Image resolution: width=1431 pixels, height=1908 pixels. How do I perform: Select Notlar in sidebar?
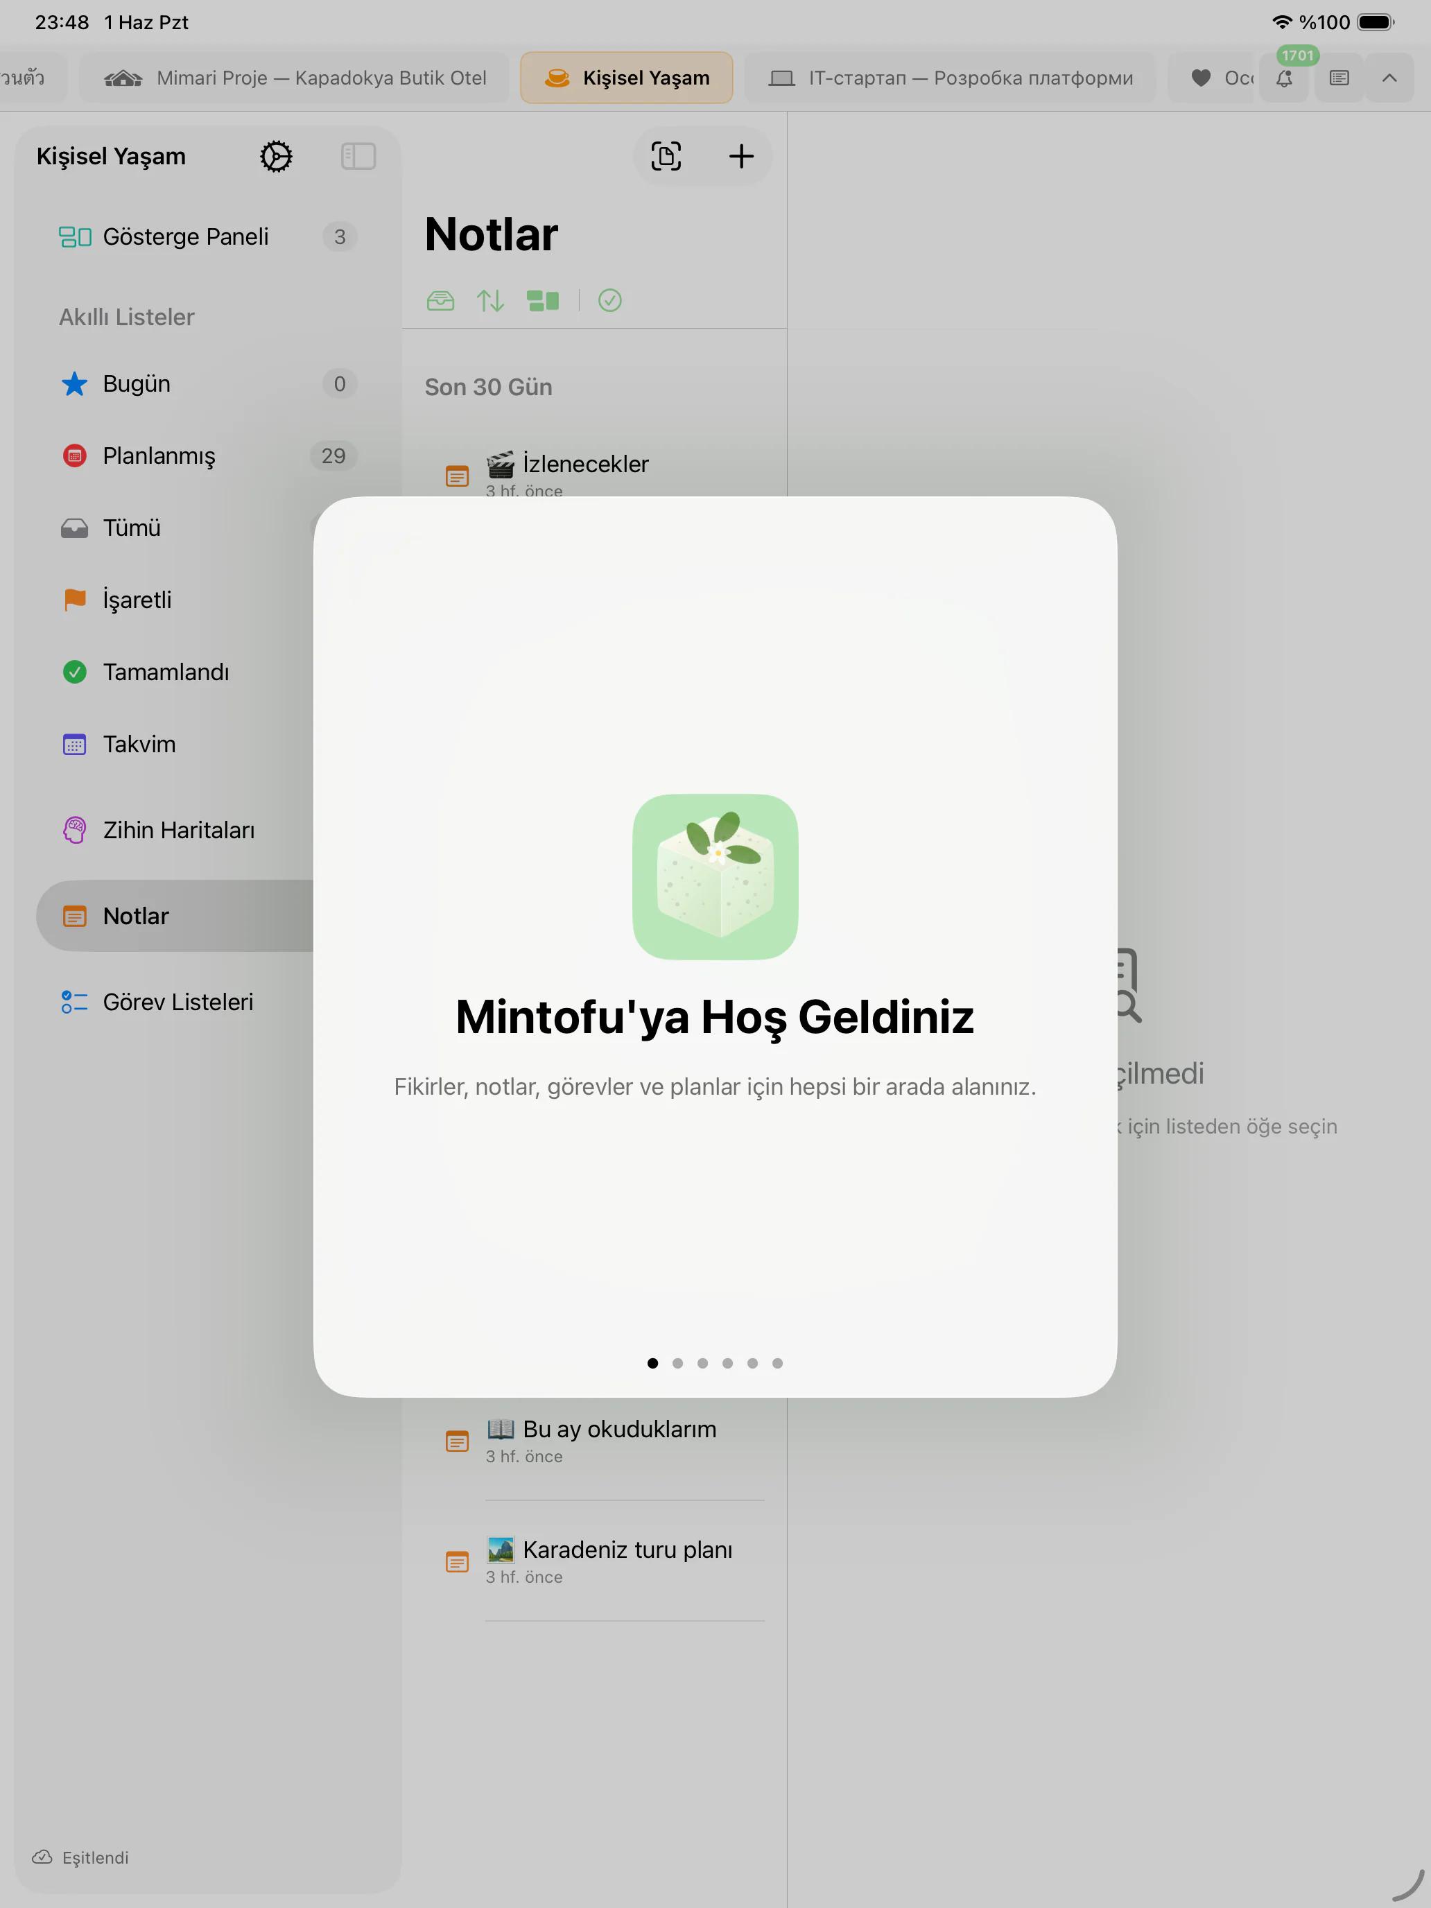point(175,916)
